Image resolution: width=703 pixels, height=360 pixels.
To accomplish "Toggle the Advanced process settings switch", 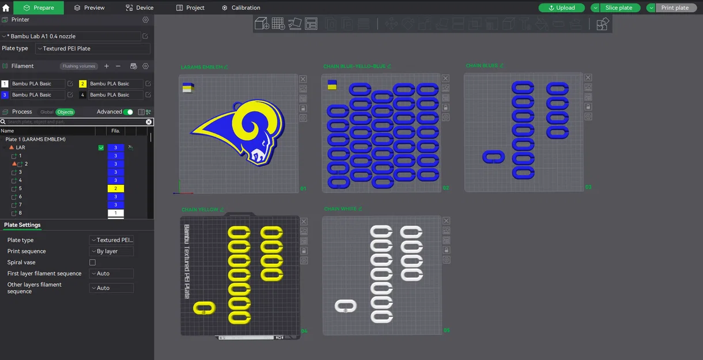I will click(x=127, y=112).
